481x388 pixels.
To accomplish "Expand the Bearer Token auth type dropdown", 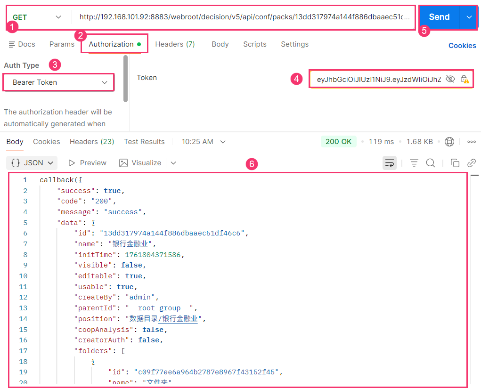I will pyautogui.click(x=58, y=82).
